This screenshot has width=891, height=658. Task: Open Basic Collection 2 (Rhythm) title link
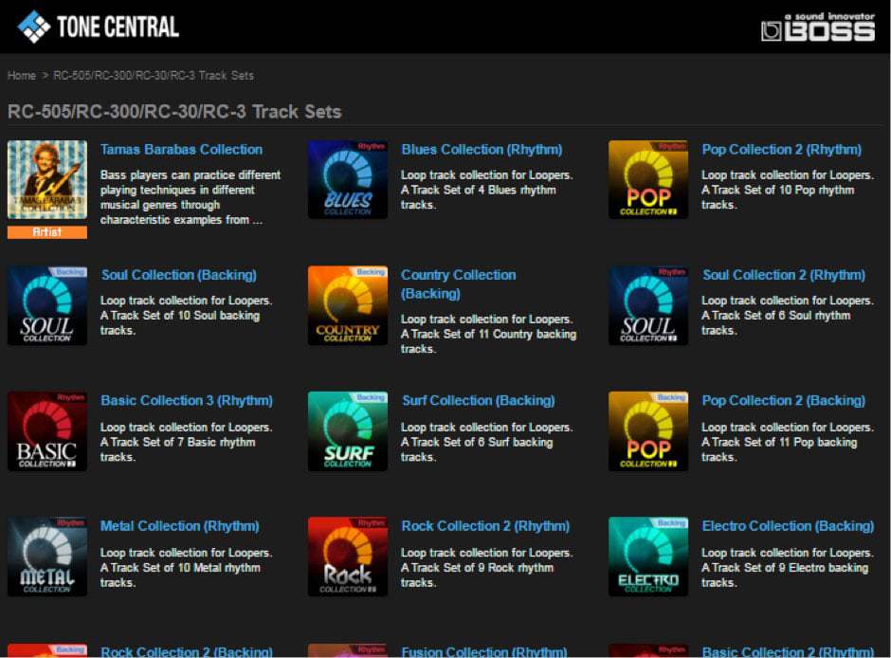[788, 651]
